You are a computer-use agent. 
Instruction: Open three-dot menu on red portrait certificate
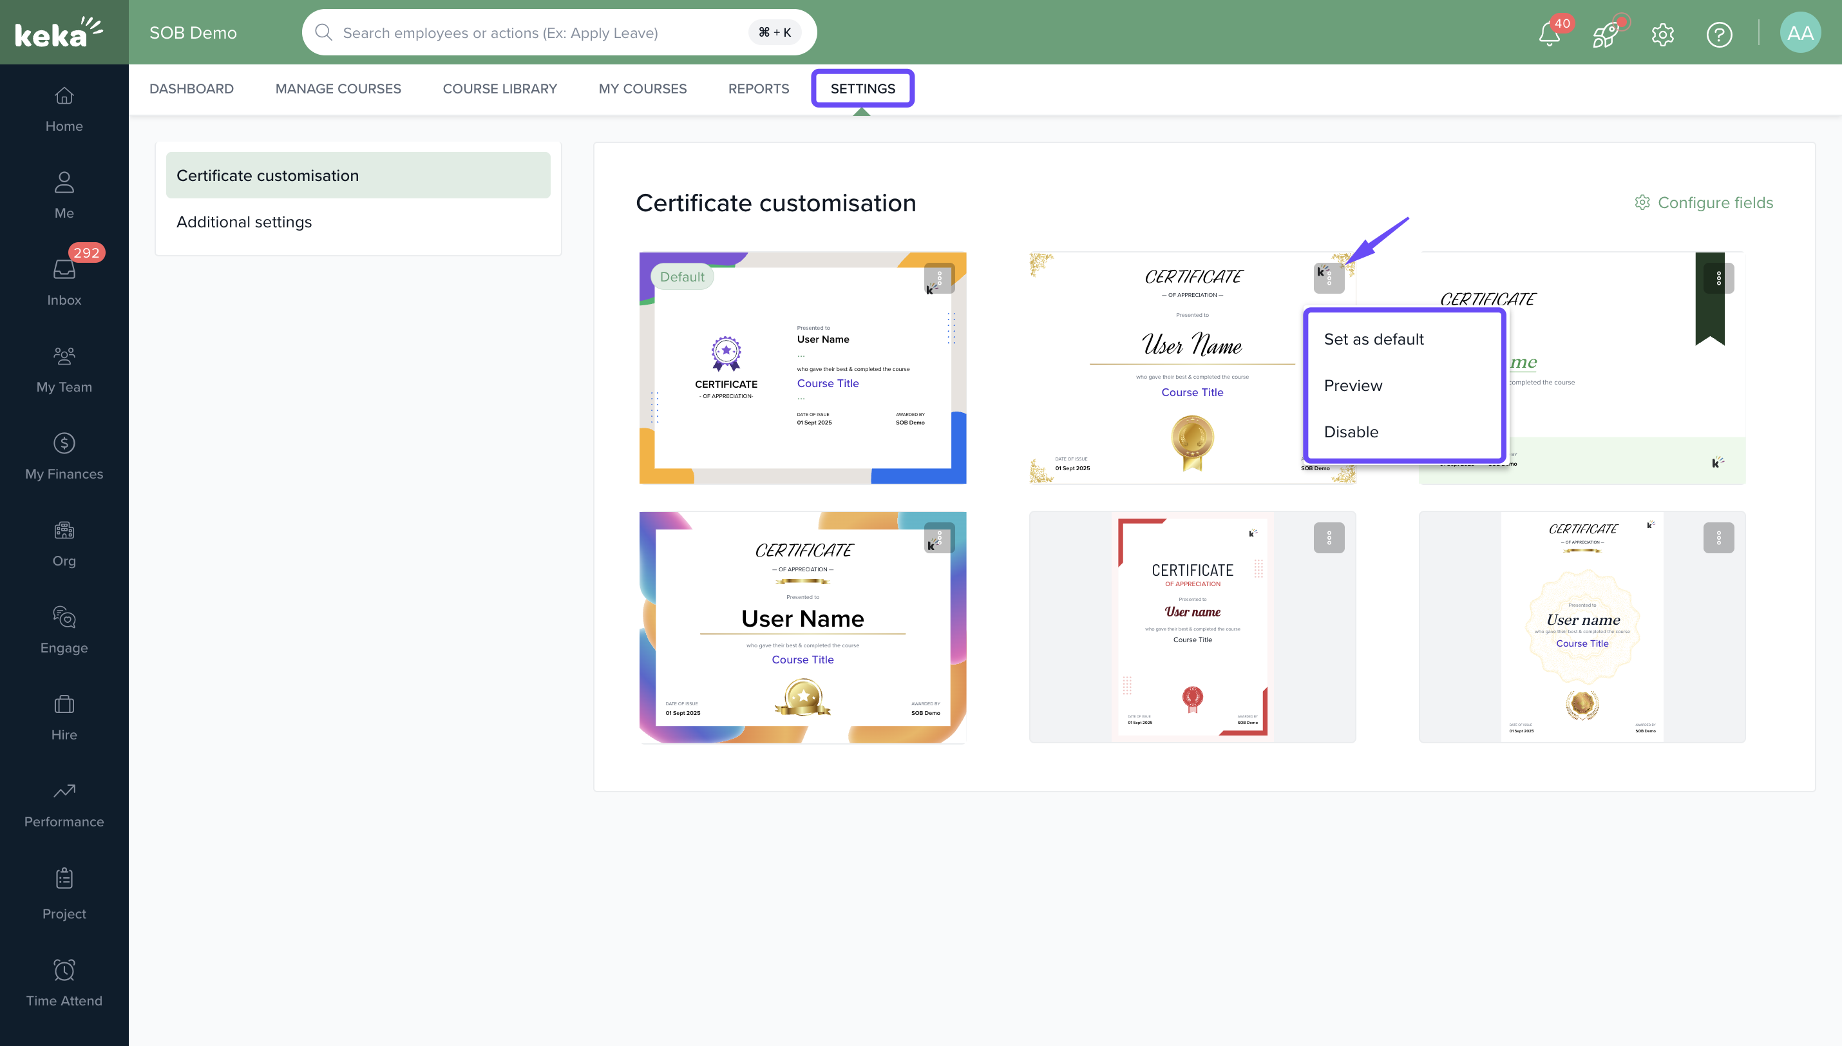point(1329,537)
